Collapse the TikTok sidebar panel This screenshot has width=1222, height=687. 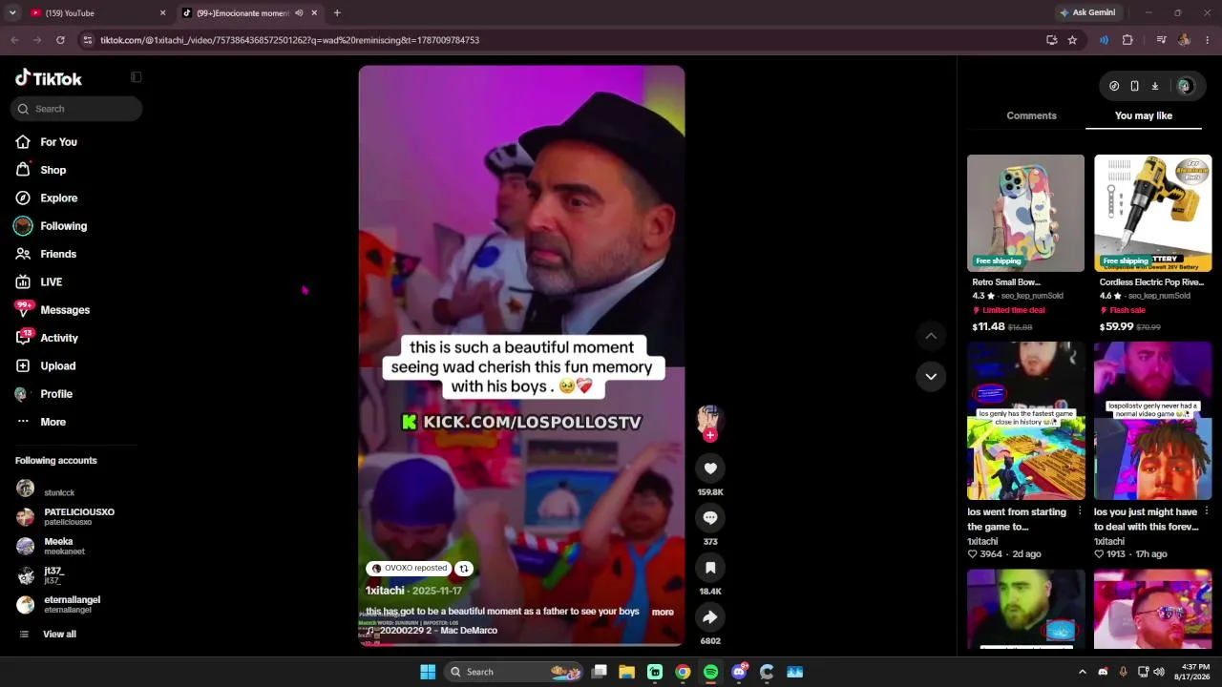tap(136, 77)
